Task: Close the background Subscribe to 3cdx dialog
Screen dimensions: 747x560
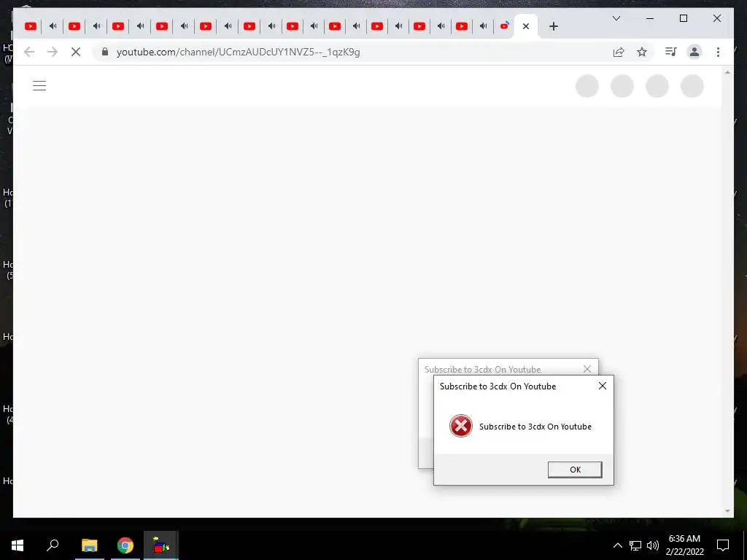Action: click(587, 369)
